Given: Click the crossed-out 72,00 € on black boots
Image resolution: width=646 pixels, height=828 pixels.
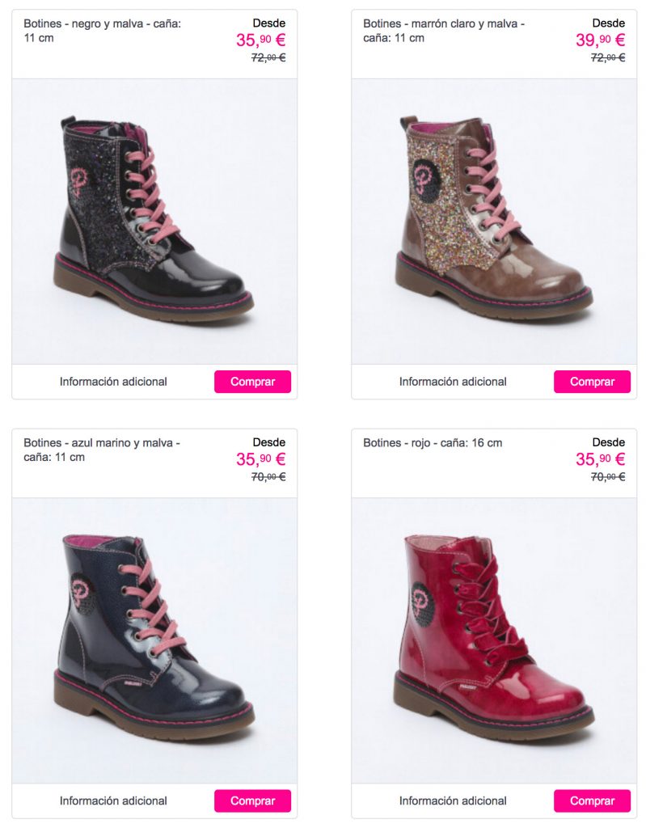Looking at the screenshot, I should click(x=268, y=57).
